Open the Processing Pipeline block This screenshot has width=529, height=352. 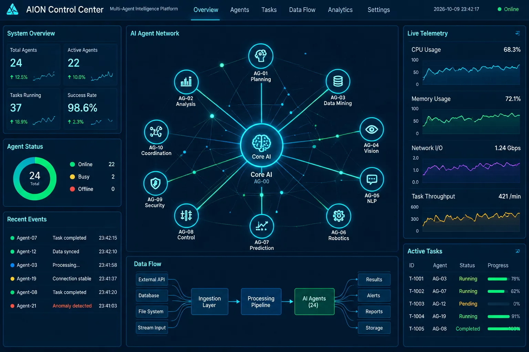[261, 301]
